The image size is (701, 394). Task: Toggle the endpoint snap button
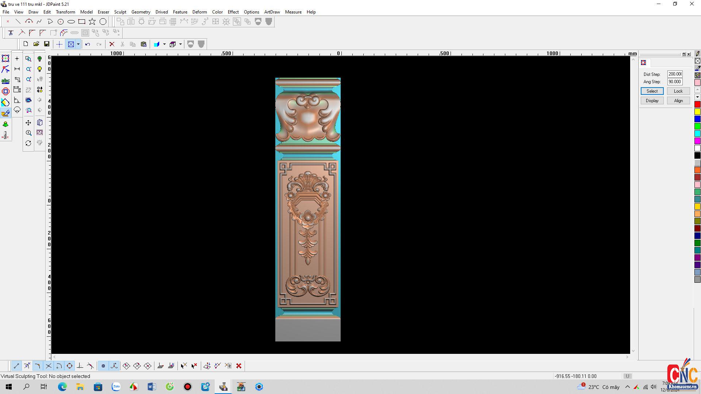pos(16,366)
